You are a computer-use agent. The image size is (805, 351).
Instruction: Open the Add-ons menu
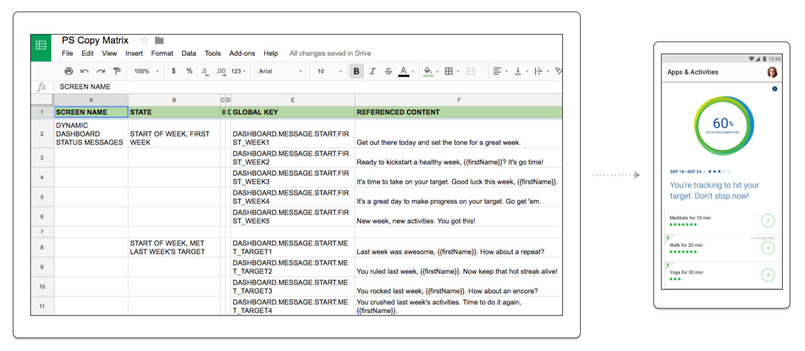click(242, 53)
